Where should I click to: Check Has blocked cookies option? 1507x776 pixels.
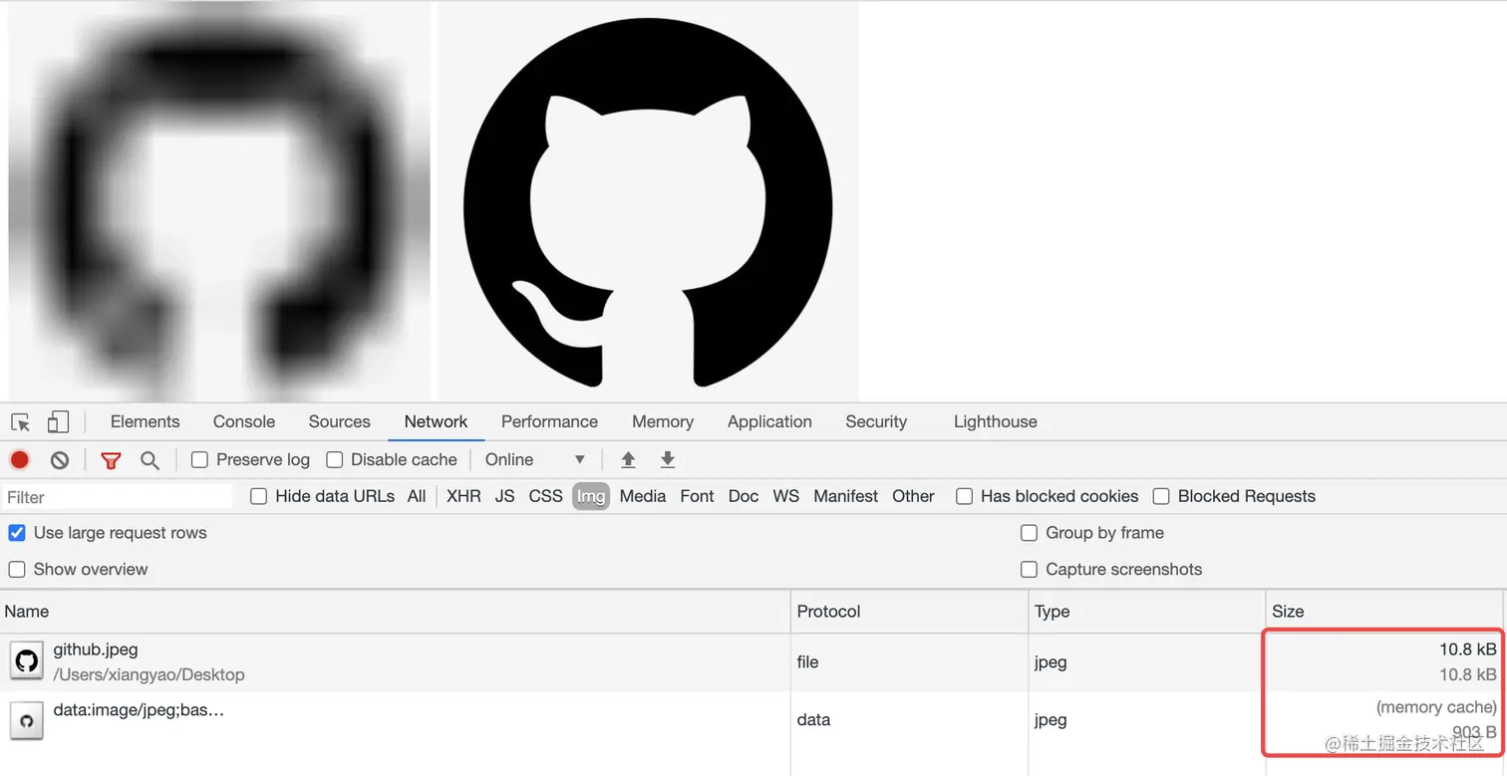pyautogui.click(x=964, y=496)
